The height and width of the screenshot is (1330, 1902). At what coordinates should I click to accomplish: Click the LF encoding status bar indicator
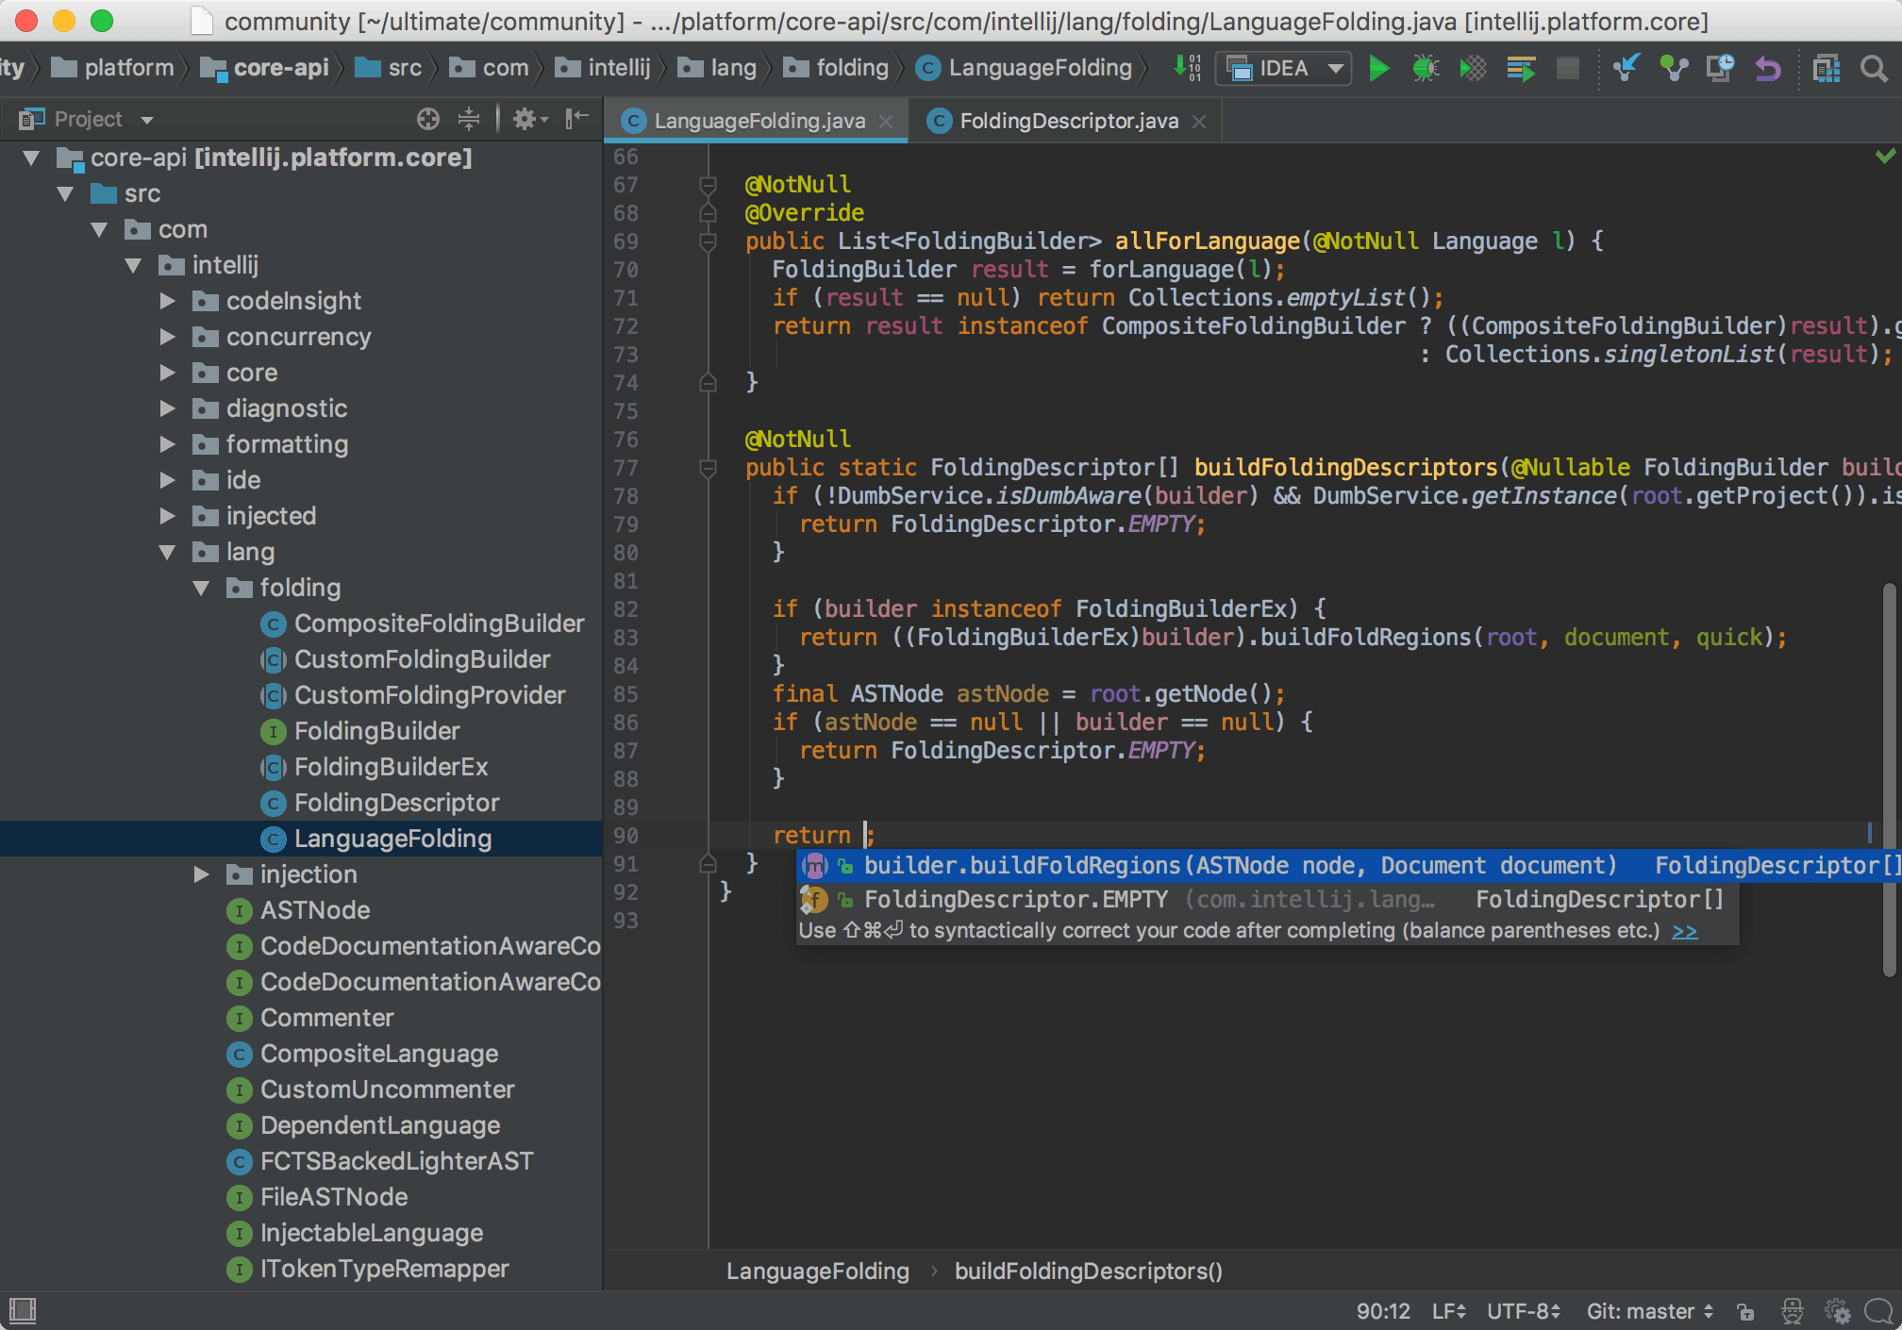click(1450, 1306)
